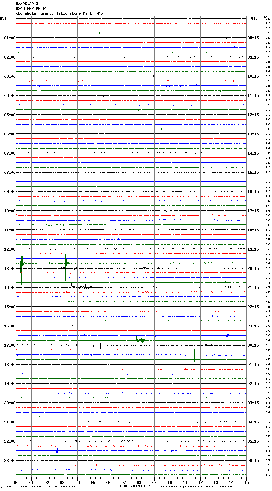Click the TIME (MINUTES) axis title
The width and height of the screenshot is (272, 491).
coord(135,486)
